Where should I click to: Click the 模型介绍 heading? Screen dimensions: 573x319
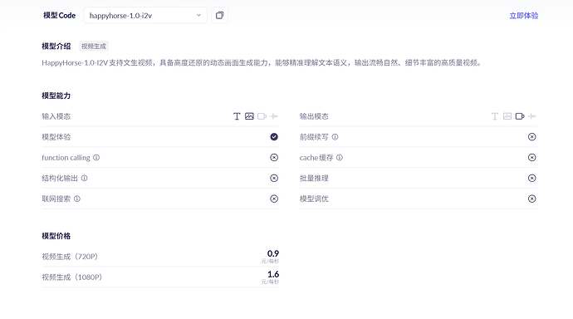click(x=56, y=46)
